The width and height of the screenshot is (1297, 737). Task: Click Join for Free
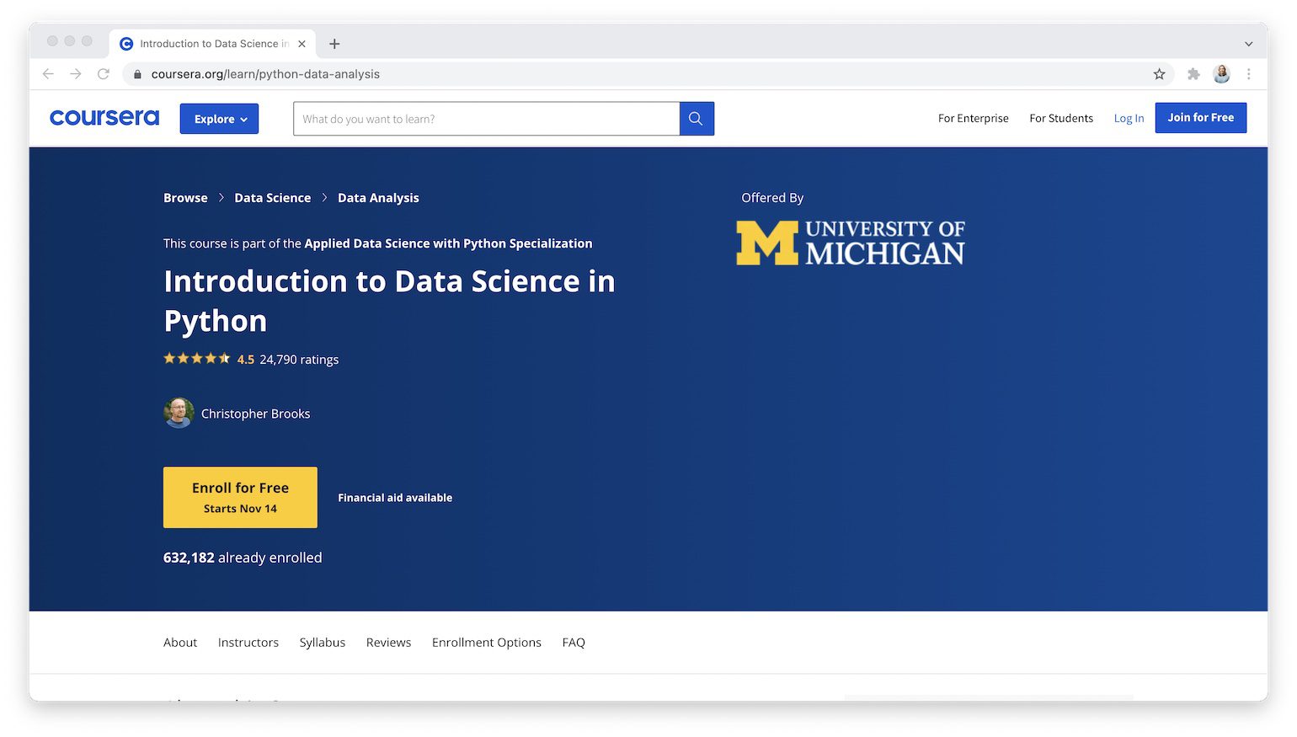[x=1200, y=118]
